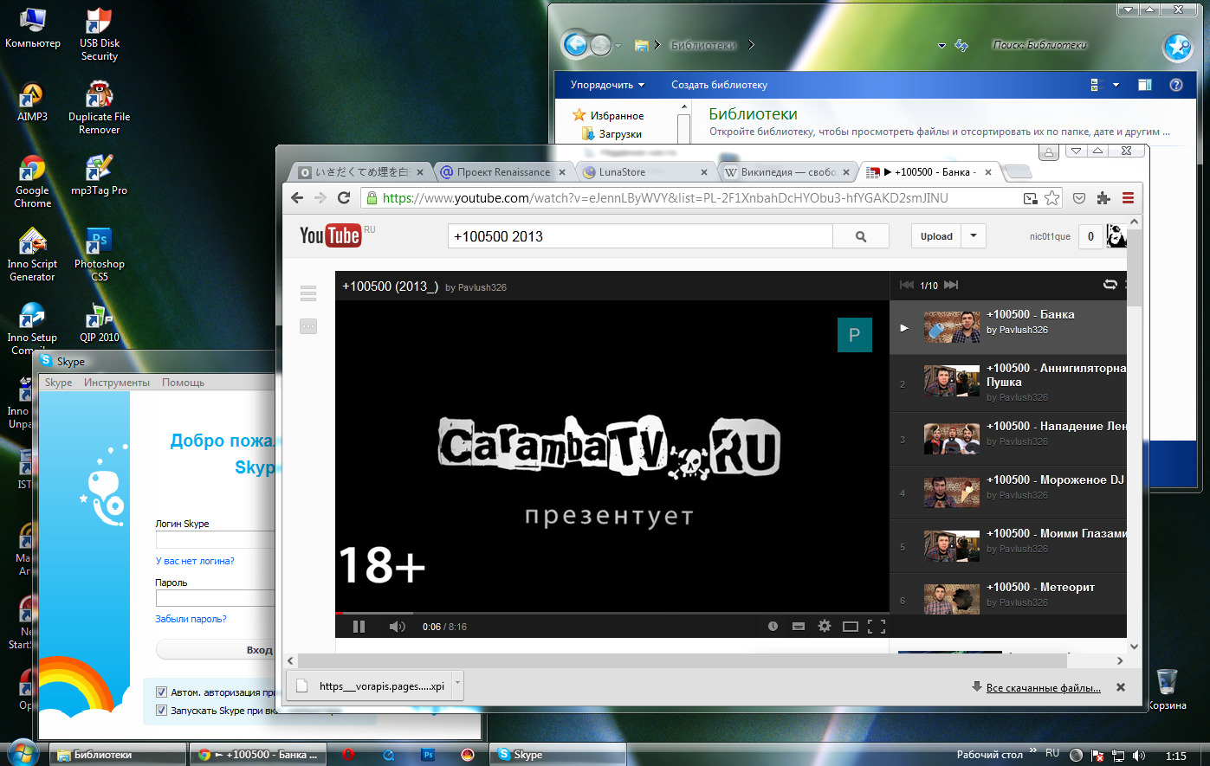Open the notifications counter box
This screenshot has height=766, width=1210.
pos(1090,236)
